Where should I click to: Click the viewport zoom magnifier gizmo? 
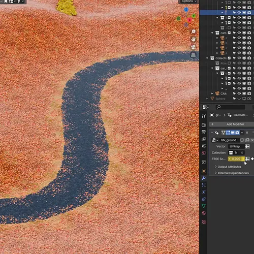pos(194,31)
